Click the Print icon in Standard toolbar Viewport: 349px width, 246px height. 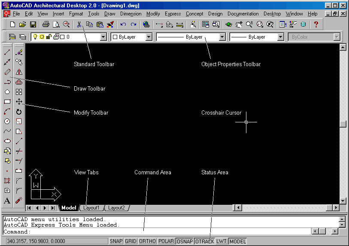46,24
